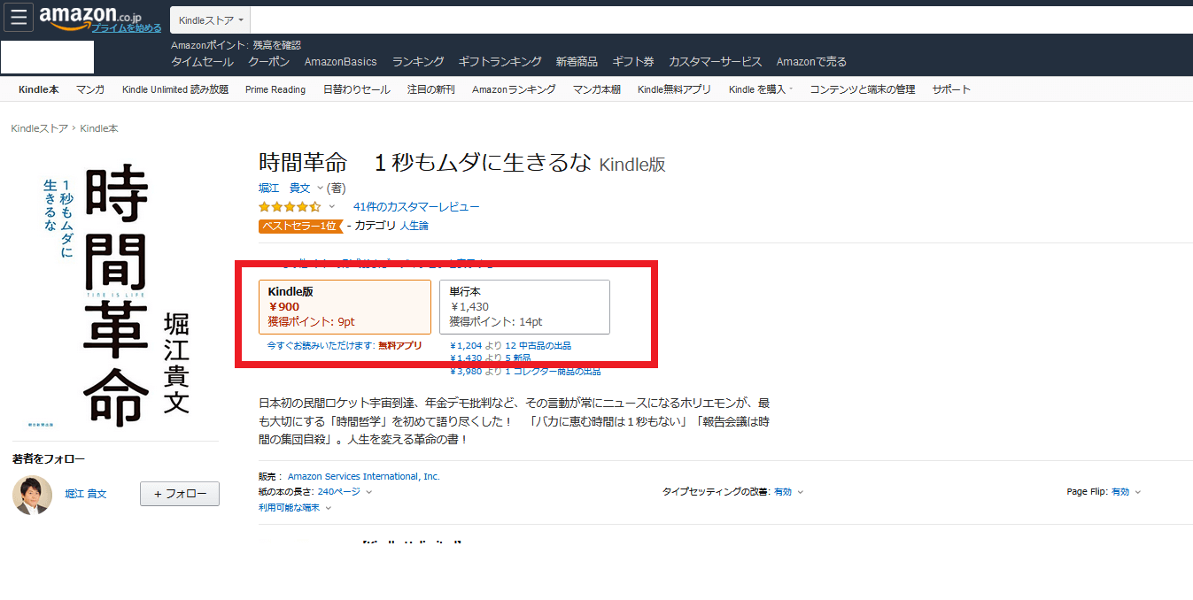1193x600 pixels.
Task: Open Kindle Unlimited 読み放題 tab
Action: (175, 89)
